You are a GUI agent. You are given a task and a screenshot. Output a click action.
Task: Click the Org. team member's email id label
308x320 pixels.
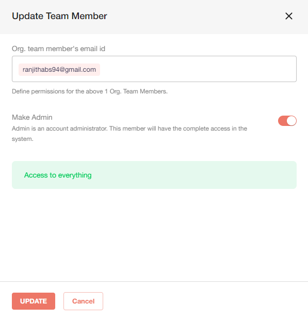(58, 49)
